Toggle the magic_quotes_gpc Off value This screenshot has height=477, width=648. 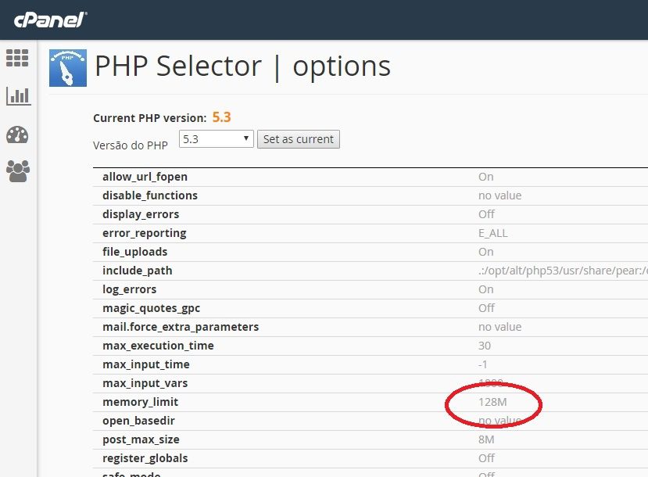(x=486, y=308)
